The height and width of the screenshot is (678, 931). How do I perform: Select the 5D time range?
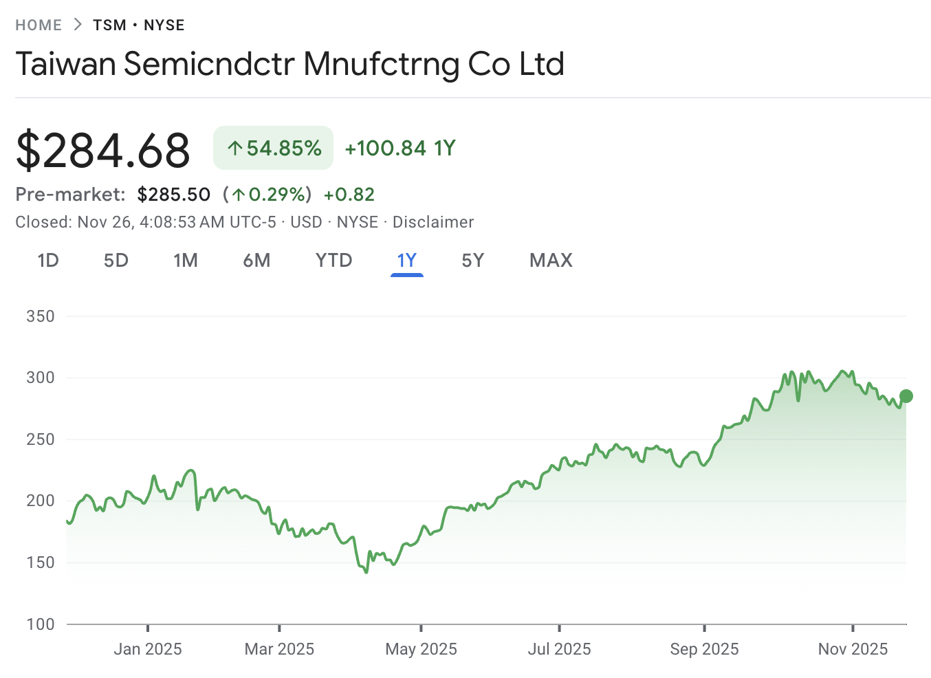pyautogui.click(x=116, y=261)
